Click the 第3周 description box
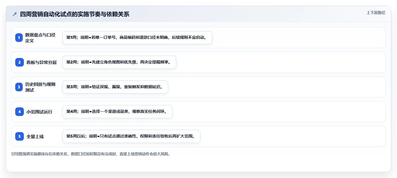The height and width of the screenshot is (178, 397). [115, 87]
